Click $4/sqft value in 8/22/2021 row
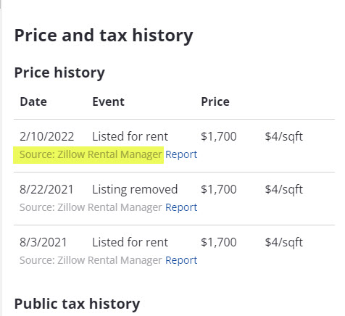The width and height of the screenshot is (345, 316). (x=284, y=189)
